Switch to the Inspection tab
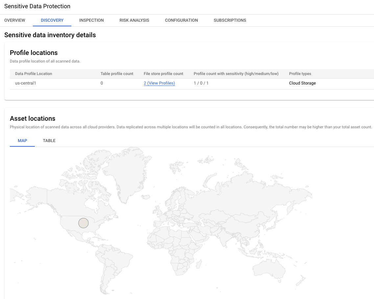 pyautogui.click(x=91, y=20)
